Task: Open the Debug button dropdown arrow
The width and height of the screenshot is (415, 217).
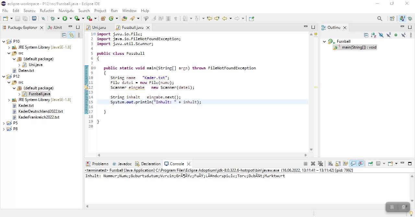Action: tap(58, 18)
